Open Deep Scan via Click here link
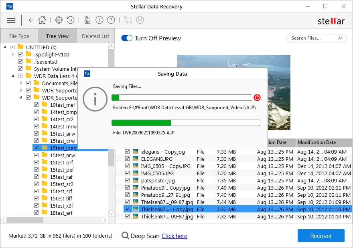The width and height of the screenshot is (353, 248). tap(174, 236)
